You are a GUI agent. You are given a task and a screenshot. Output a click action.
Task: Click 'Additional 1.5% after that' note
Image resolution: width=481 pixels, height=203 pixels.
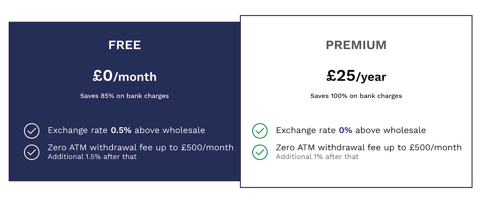[92, 157]
